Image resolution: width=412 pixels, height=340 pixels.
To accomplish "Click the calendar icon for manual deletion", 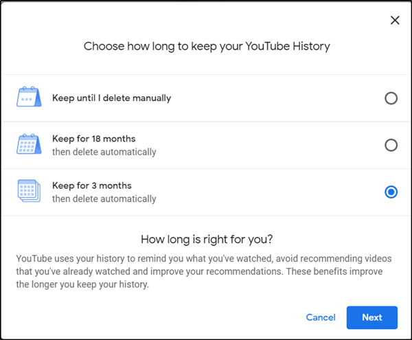I will coord(29,98).
